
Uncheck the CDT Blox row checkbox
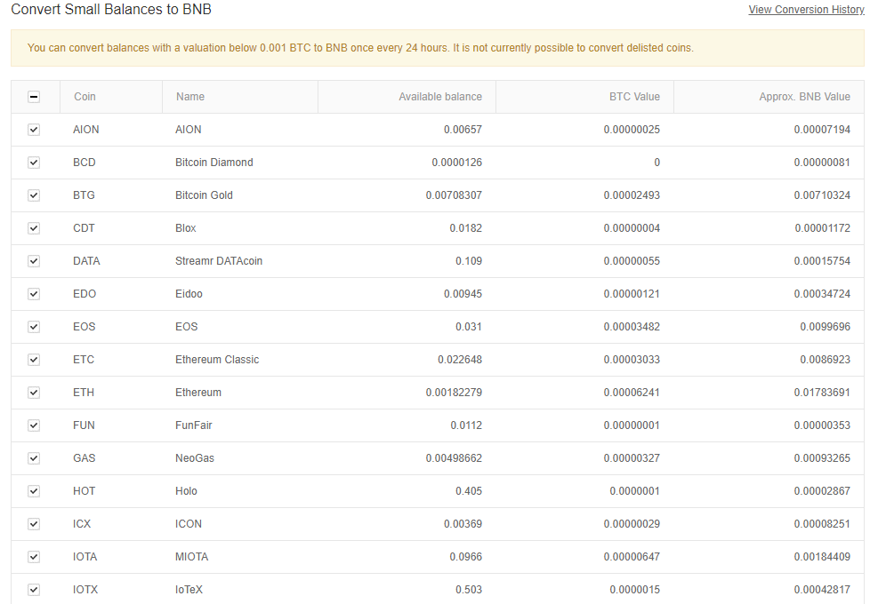[34, 228]
